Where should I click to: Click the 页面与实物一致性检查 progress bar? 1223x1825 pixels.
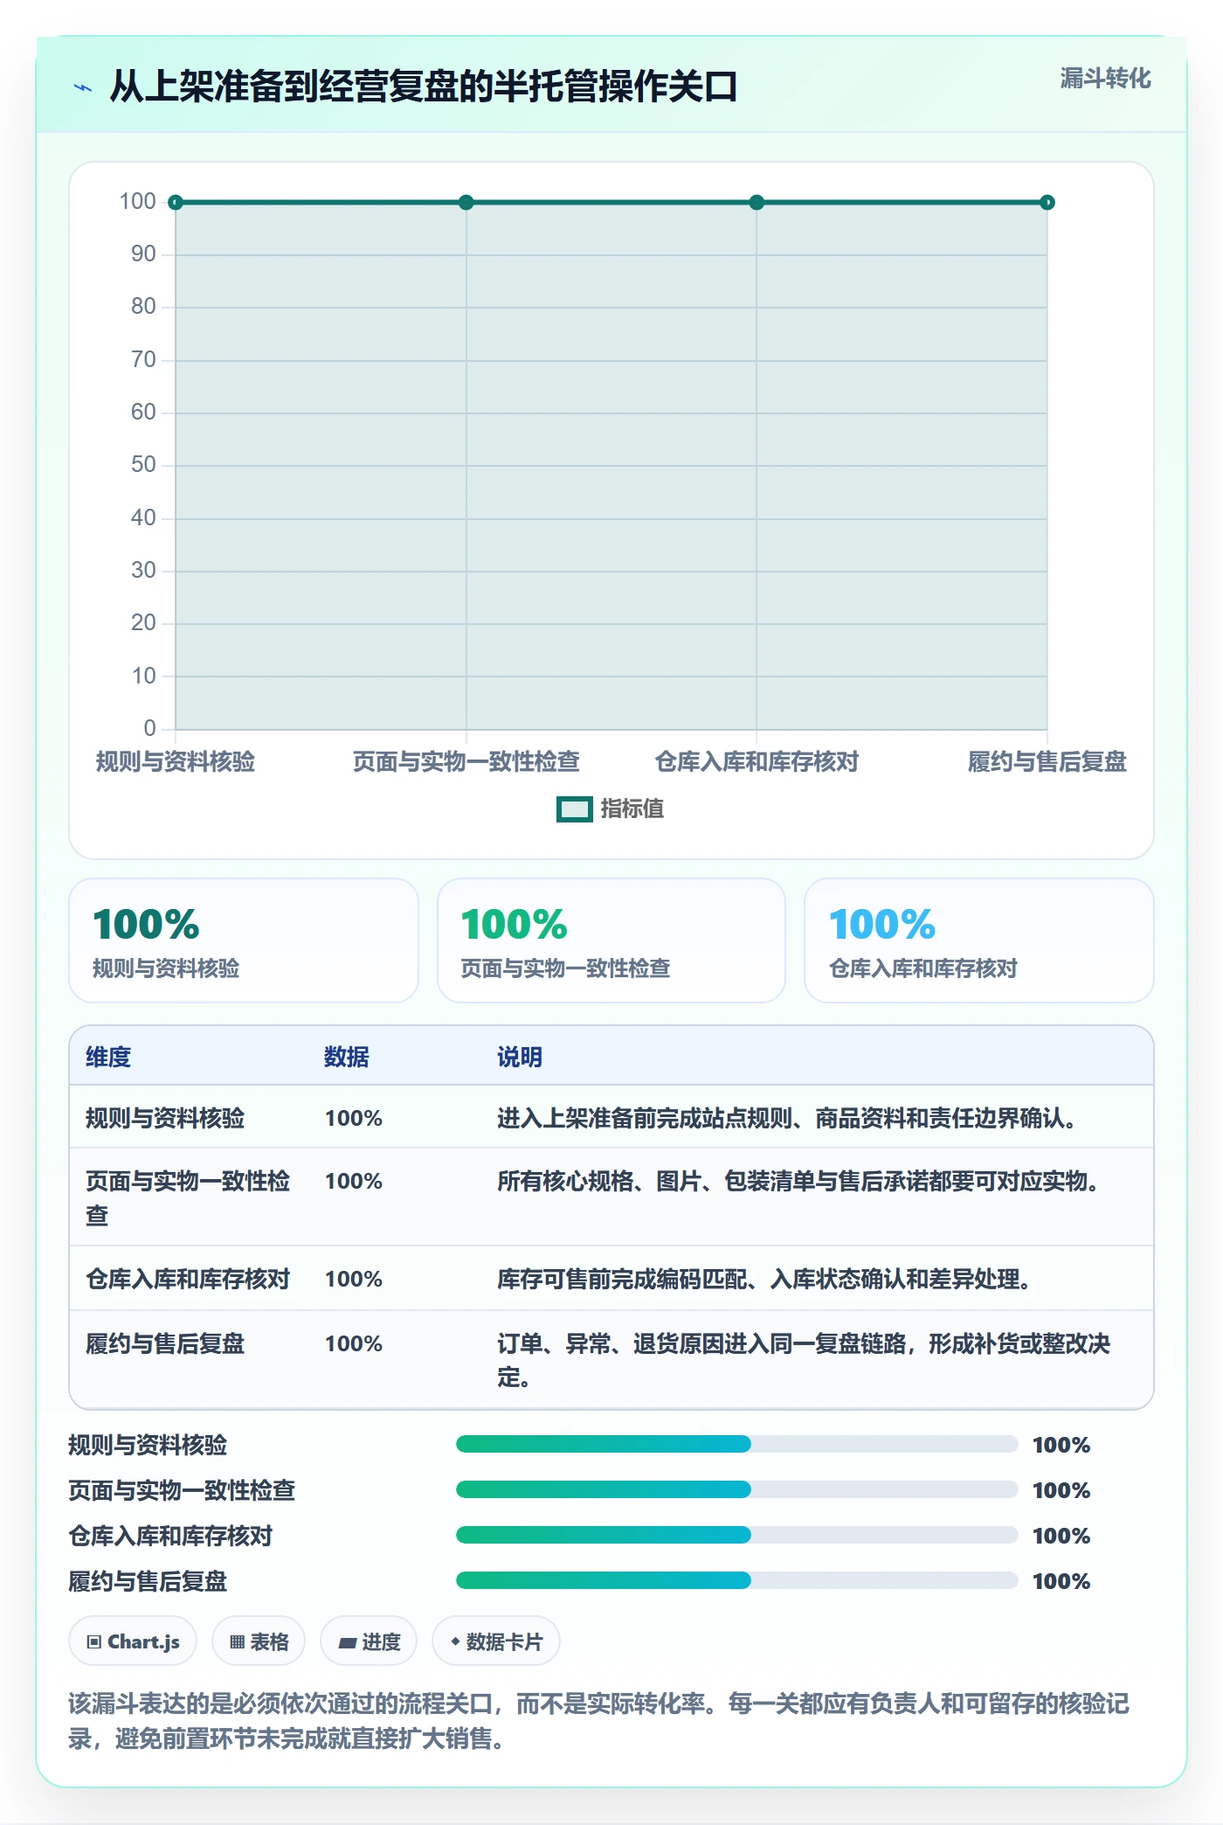tap(736, 1489)
